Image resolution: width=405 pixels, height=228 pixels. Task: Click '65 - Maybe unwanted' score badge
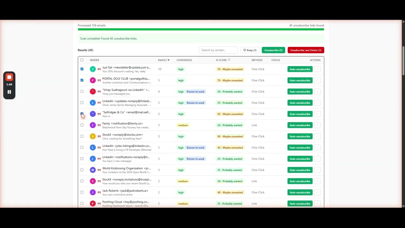point(230,114)
